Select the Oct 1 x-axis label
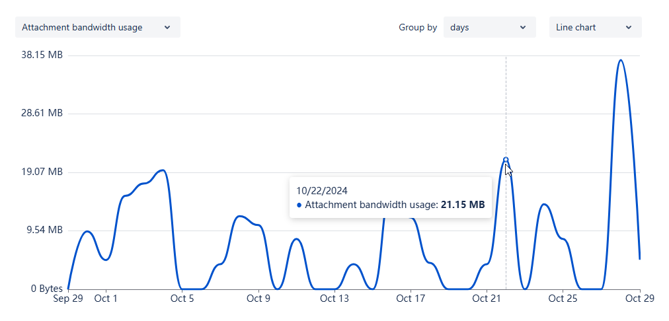 pos(106,299)
